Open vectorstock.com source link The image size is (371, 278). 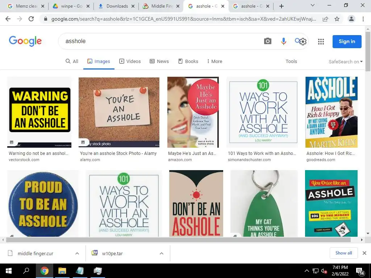click(24, 160)
